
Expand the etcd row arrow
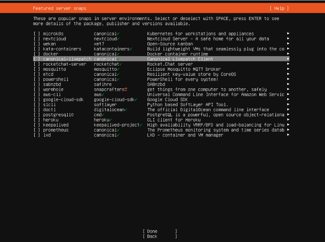click(x=288, y=74)
